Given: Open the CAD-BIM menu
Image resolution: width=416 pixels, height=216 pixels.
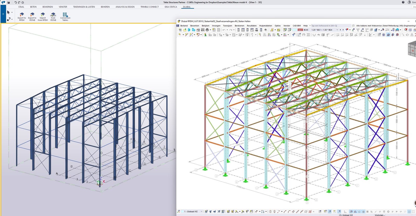Looking at the screenshot, I should point(297,26).
